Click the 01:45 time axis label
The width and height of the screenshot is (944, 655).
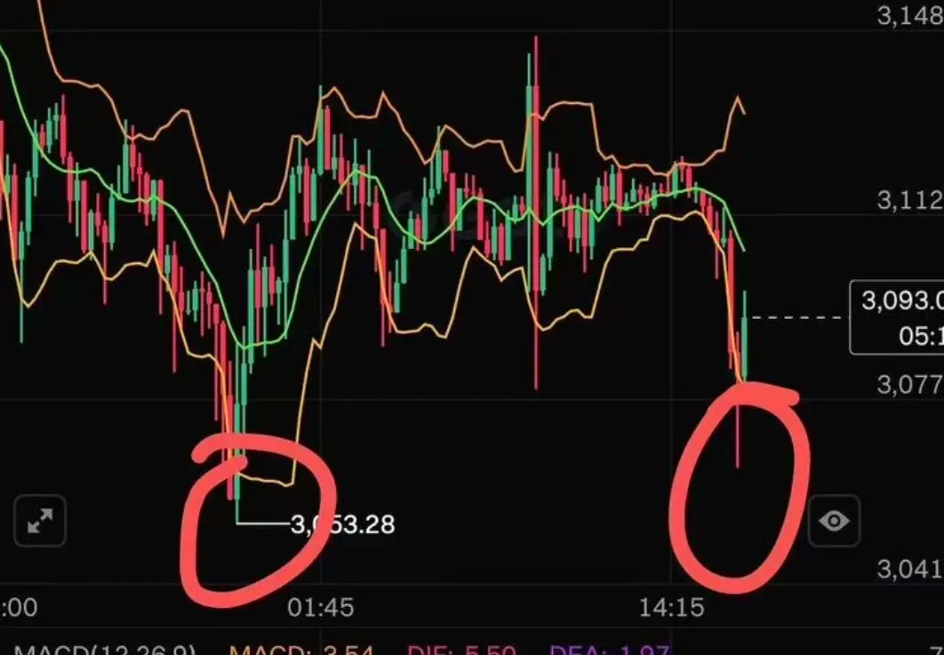pos(320,607)
